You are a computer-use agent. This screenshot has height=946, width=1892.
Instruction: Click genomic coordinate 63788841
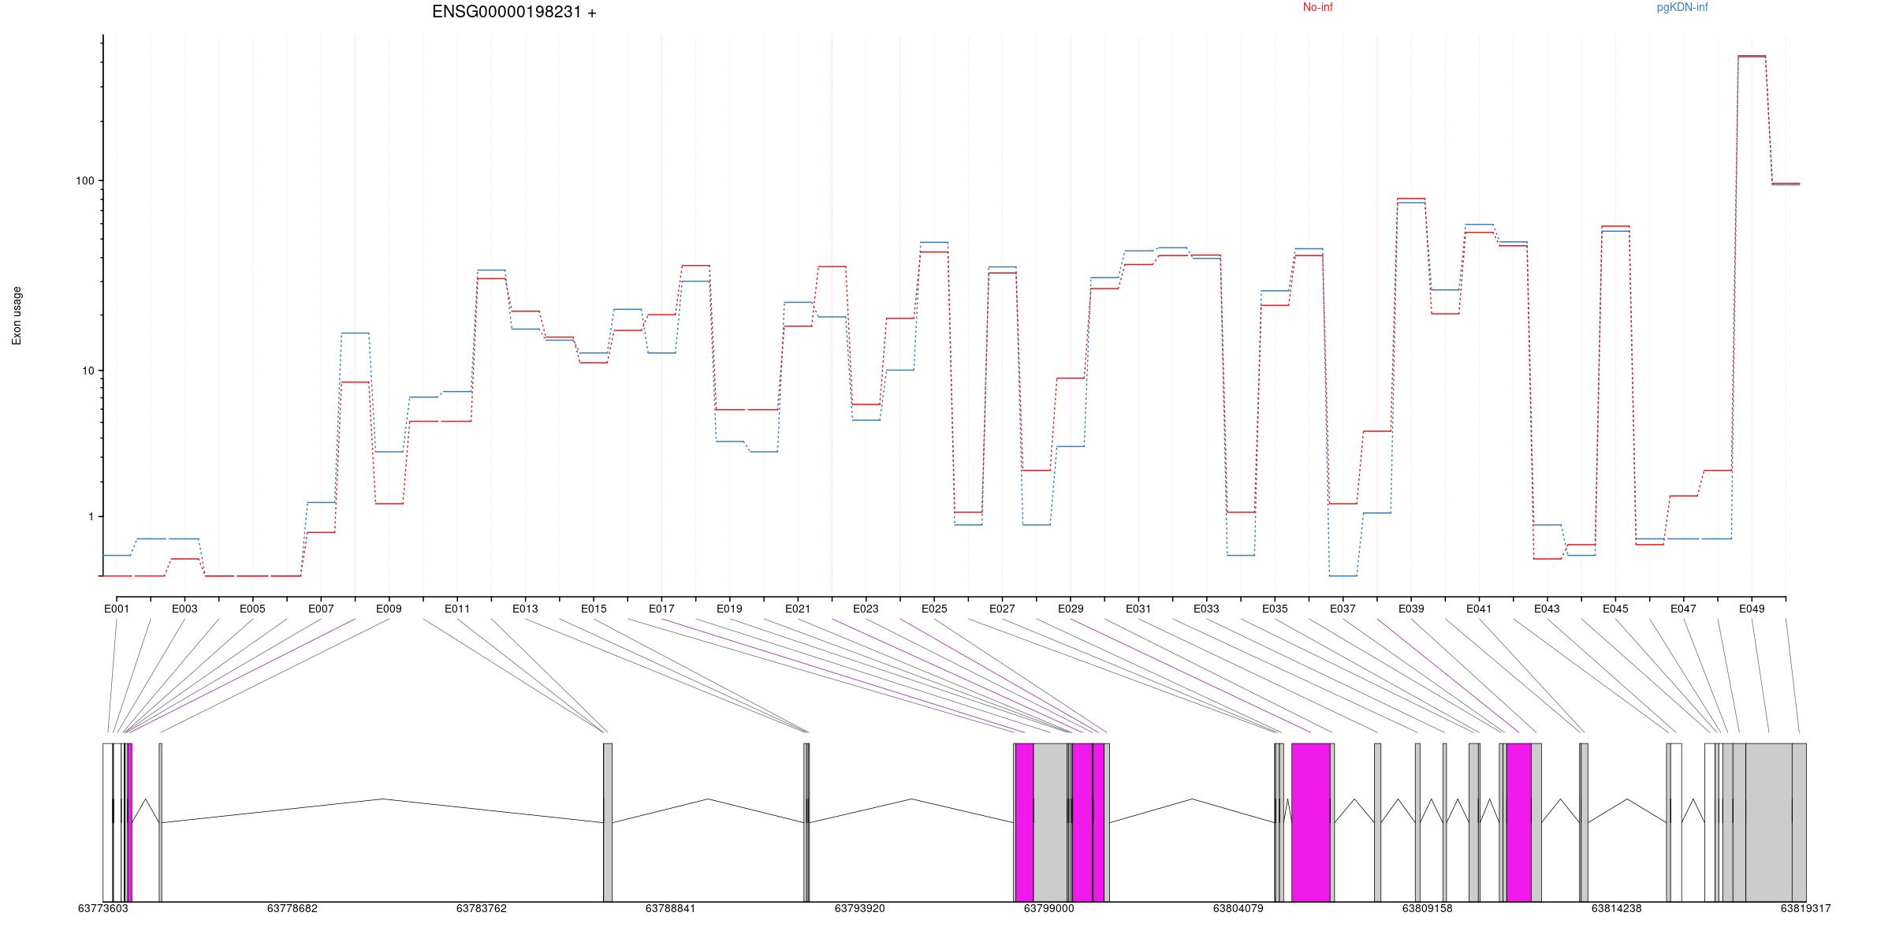coord(670,908)
